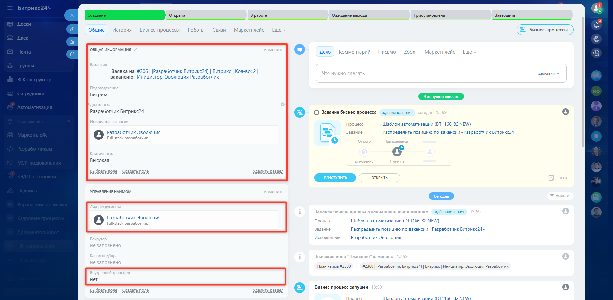Set the stage to Ожидание выхода

[x=369, y=15]
